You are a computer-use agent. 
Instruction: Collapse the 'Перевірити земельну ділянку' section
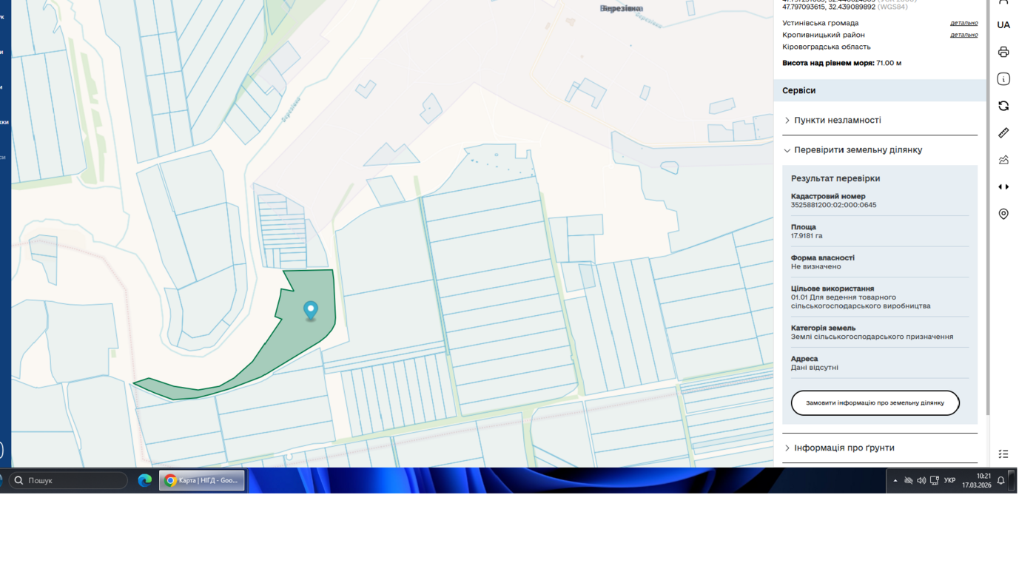[880, 149]
